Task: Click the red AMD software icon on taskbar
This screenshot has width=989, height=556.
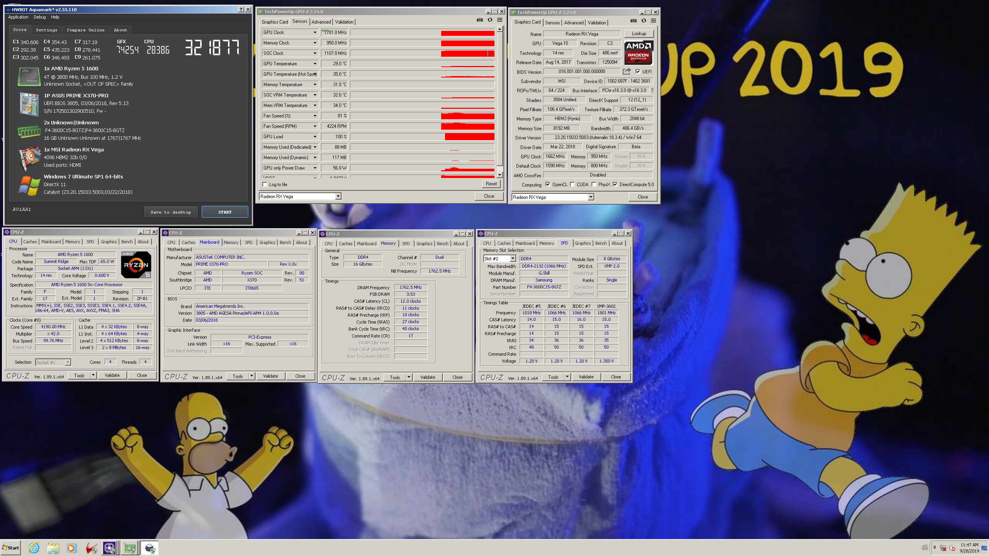Action: [x=91, y=548]
